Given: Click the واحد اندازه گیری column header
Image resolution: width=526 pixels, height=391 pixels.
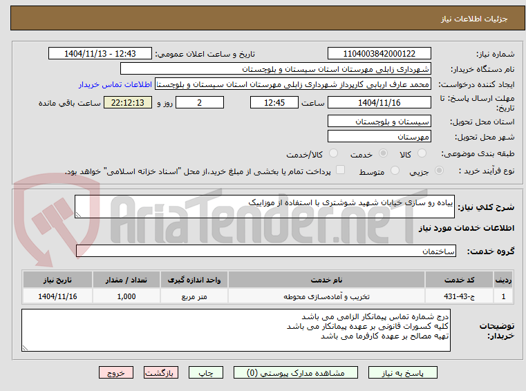Looking at the screenshot, I should point(194,280).
